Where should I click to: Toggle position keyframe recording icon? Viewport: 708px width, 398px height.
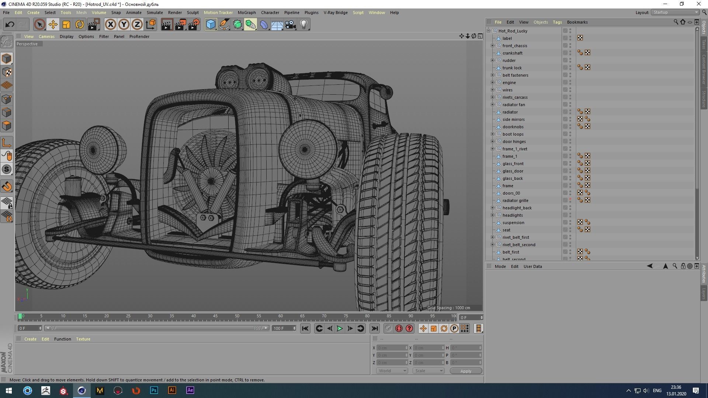point(423,328)
